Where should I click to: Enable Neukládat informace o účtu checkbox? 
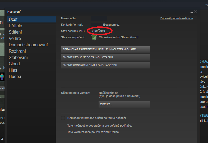[63, 118]
